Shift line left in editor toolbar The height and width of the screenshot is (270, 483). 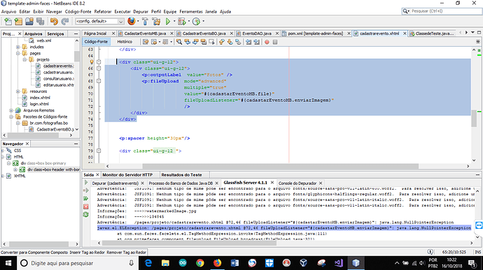[x=248, y=42]
